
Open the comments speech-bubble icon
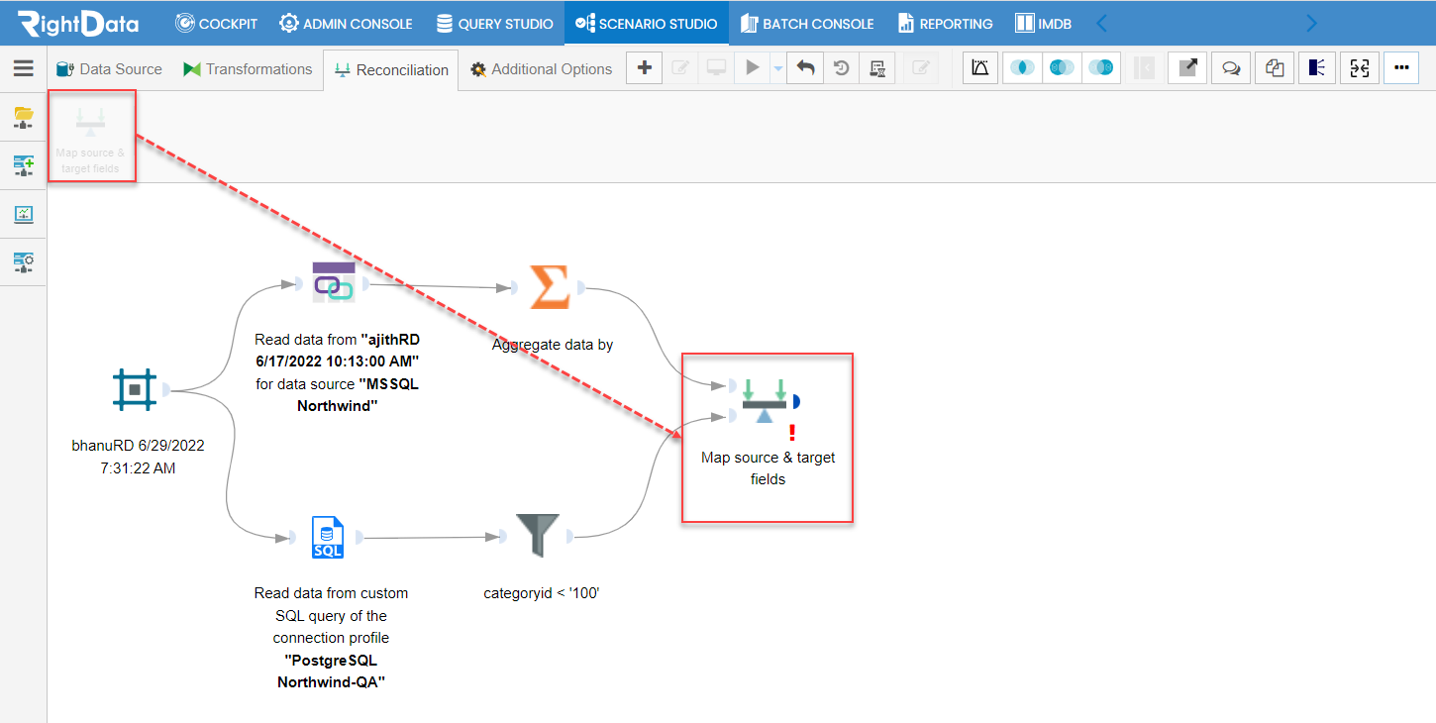click(x=1231, y=67)
